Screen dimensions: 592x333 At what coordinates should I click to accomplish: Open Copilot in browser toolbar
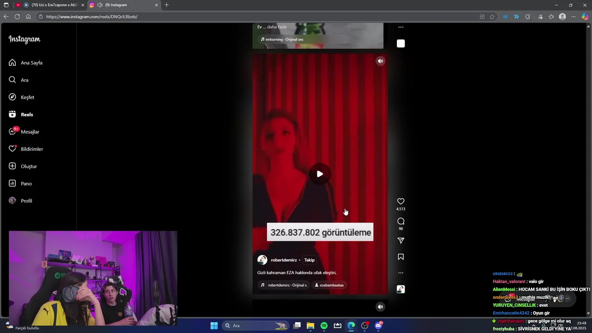pos(585,17)
